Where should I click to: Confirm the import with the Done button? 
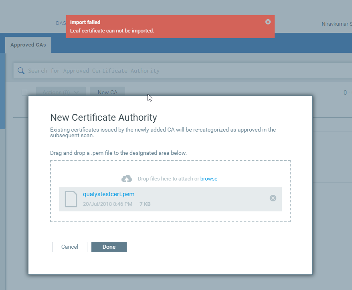click(x=109, y=247)
